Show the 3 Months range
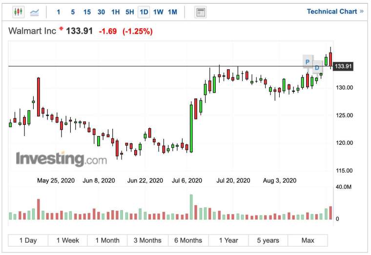The width and height of the screenshot is (371, 255). tap(147, 240)
